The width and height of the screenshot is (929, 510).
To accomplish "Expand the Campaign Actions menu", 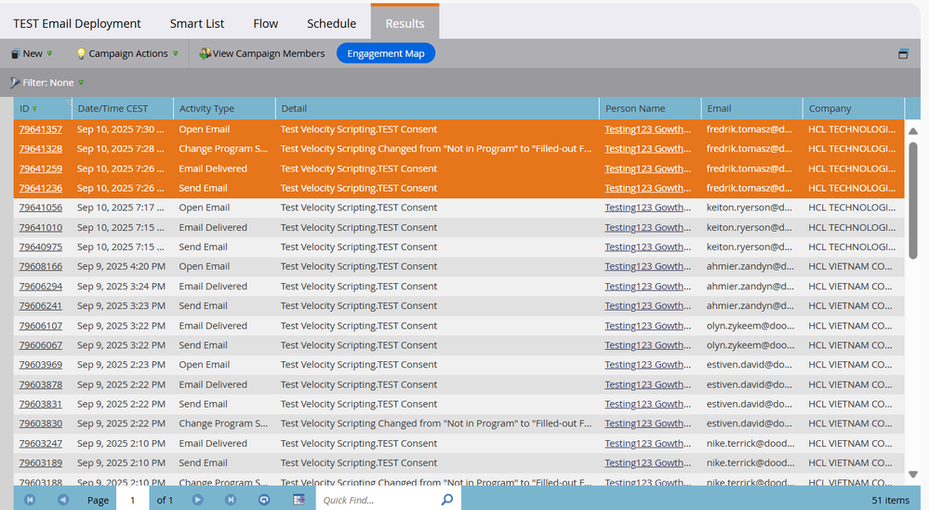I will 127,53.
